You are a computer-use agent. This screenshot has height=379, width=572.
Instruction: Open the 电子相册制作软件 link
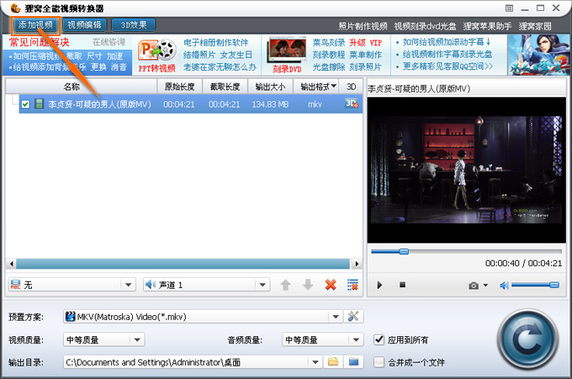[215, 43]
